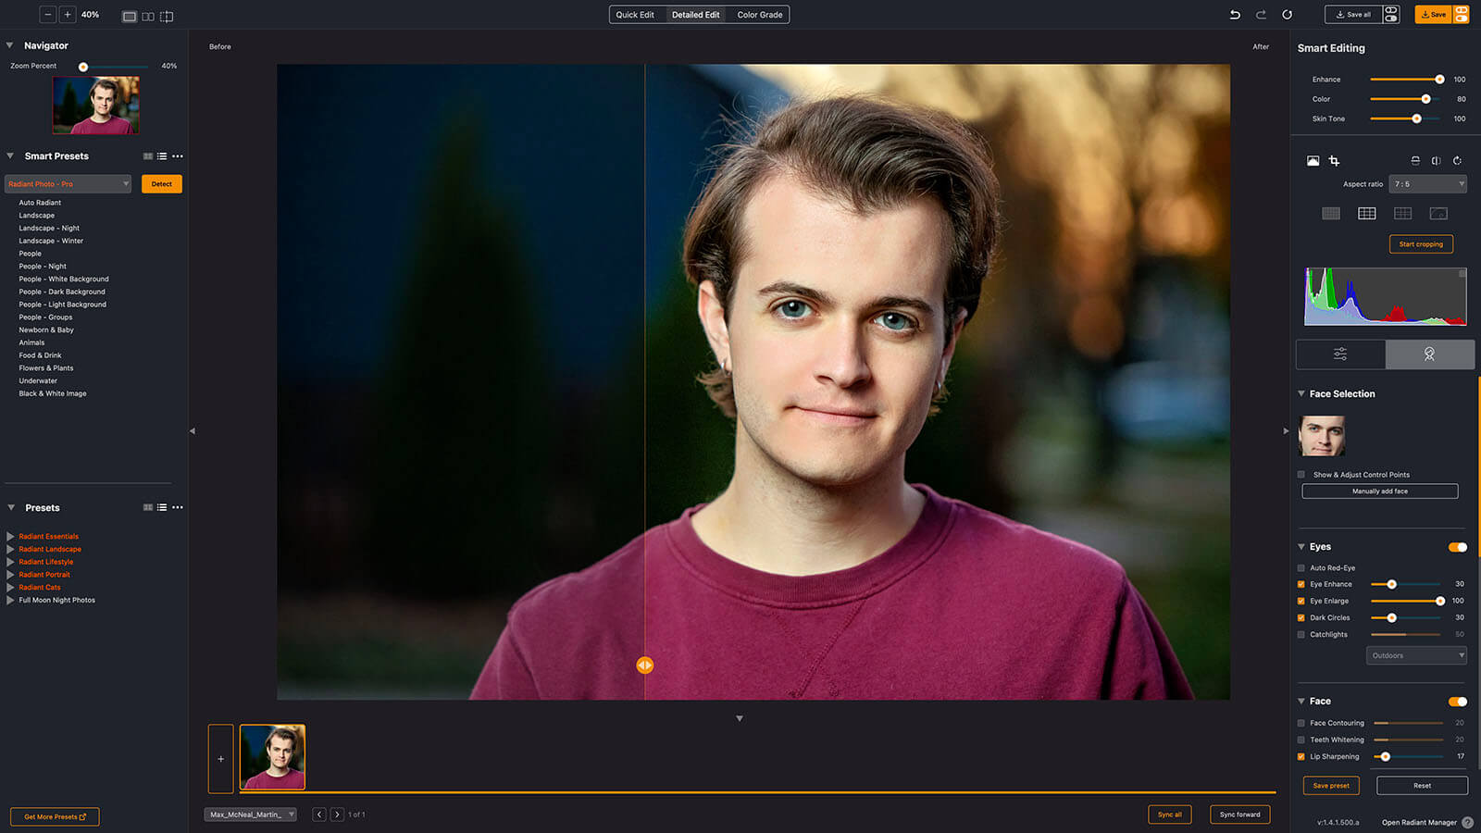Click the Start cropping button
The image size is (1481, 833).
click(x=1421, y=244)
